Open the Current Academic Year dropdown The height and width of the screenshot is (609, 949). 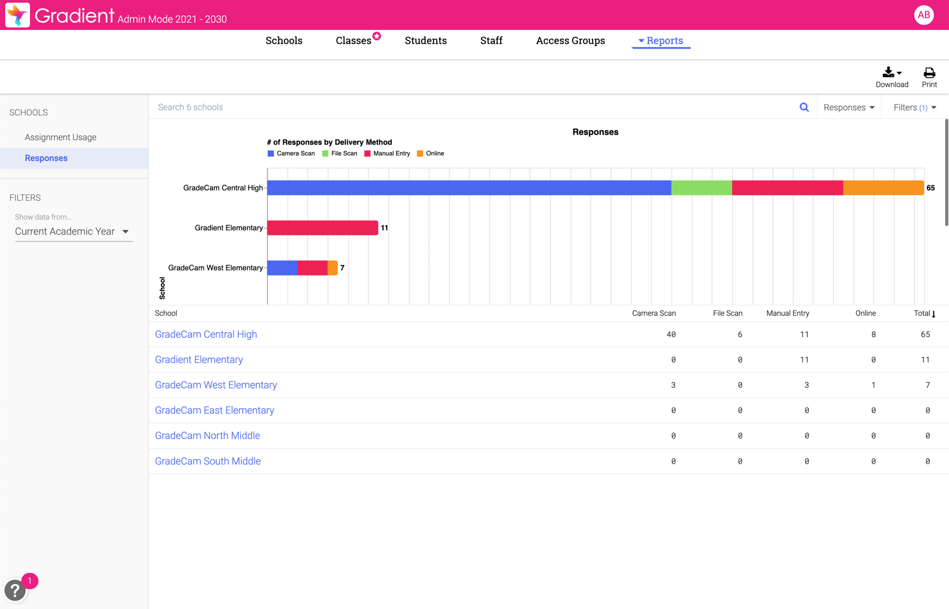[x=73, y=231]
